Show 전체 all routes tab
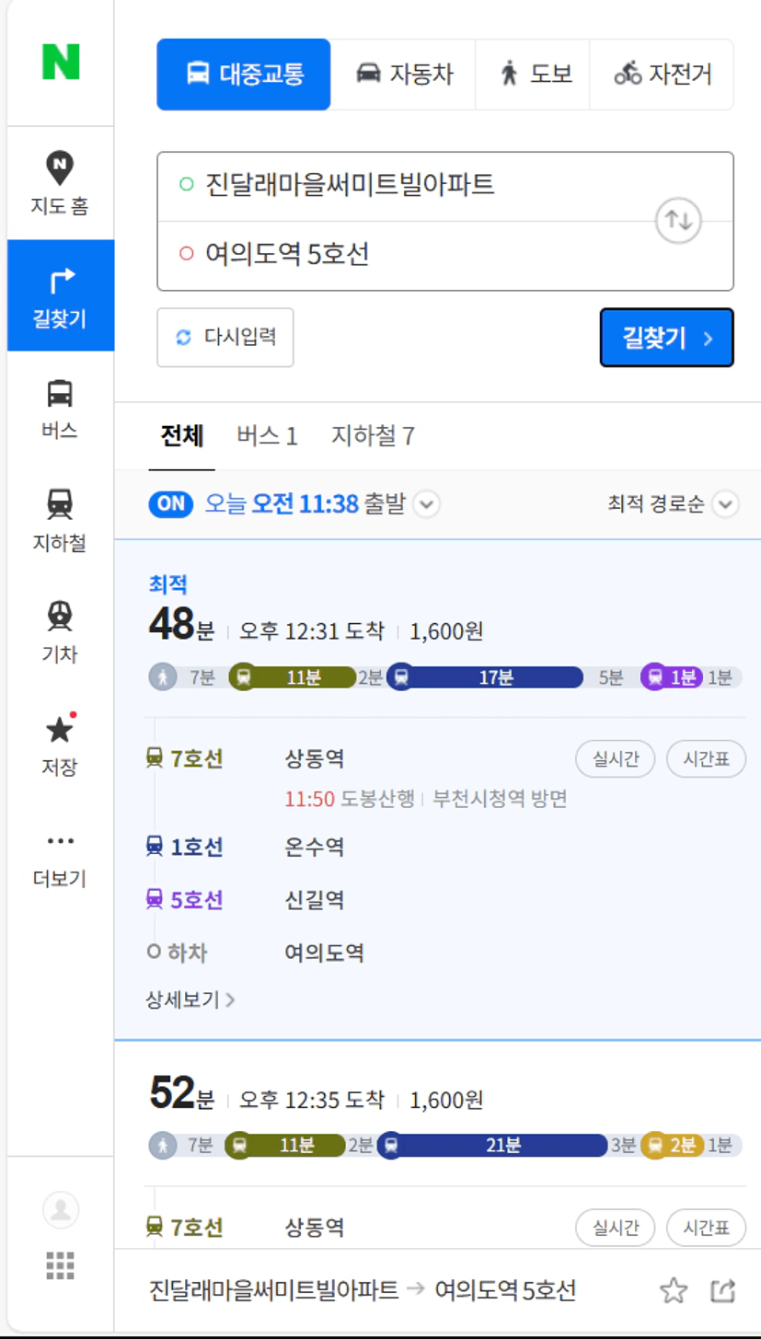Viewport: 761px width, 1339px height. click(181, 435)
